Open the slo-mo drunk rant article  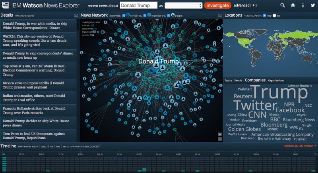point(38,40)
